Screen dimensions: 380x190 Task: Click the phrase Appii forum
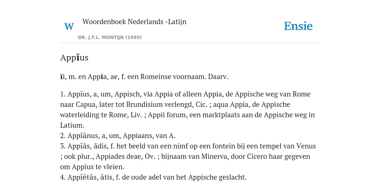[167, 115]
